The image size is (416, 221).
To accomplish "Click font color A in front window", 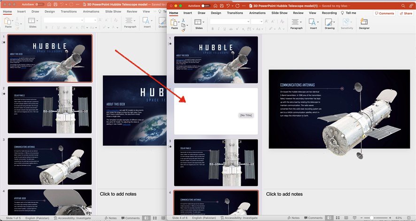I will [x=280, y=29].
